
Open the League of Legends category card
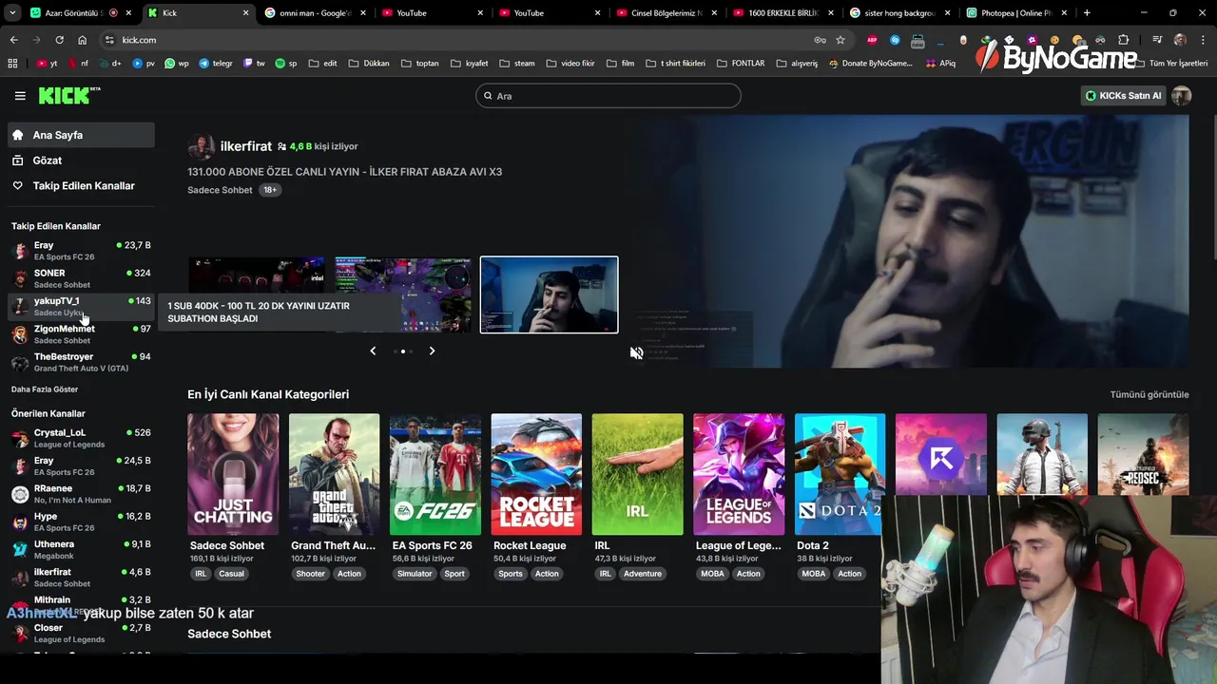739,474
